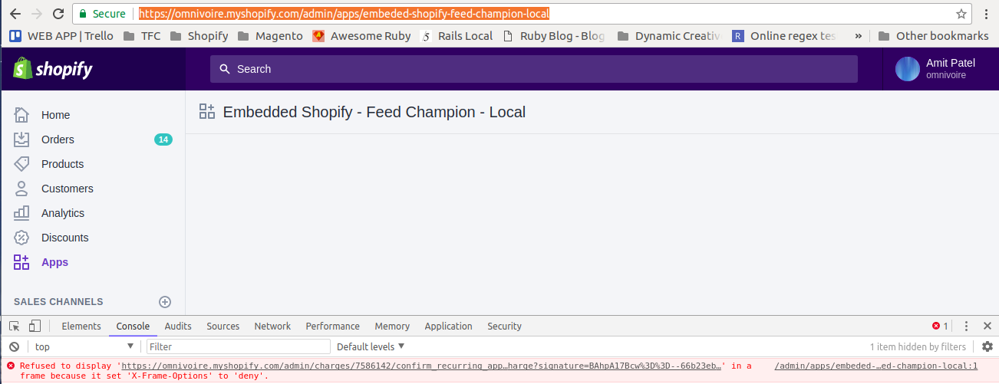Open the top execution context dropdown
The height and width of the screenshot is (384, 999).
(x=84, y=346)
